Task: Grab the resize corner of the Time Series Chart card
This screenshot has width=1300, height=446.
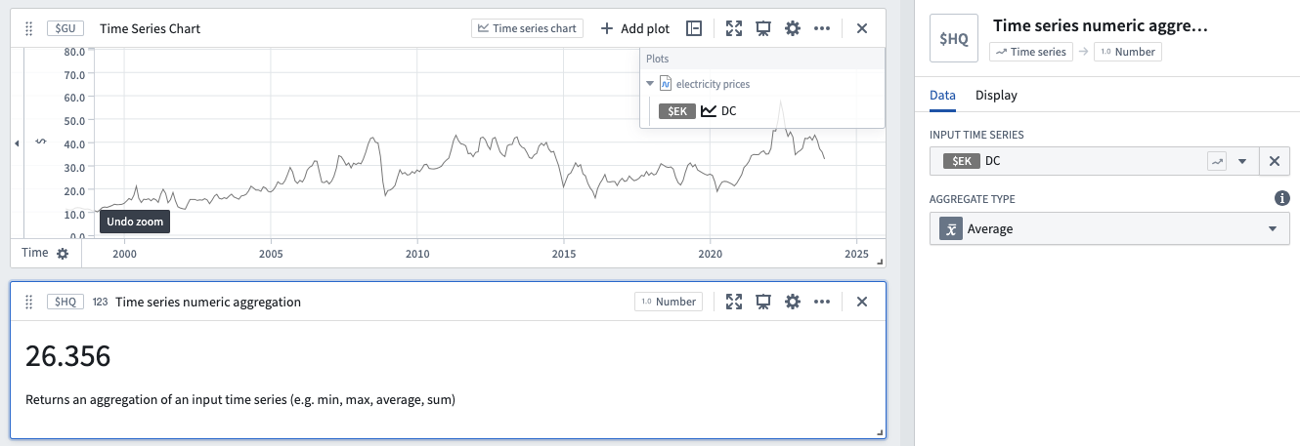Action: (879, 261)
